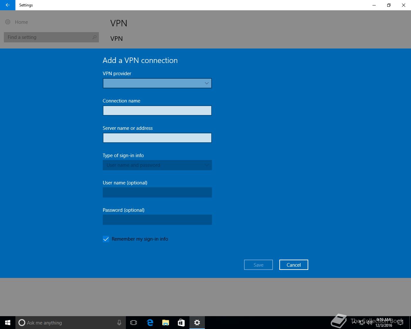Click the network icon in system tray

362,322
